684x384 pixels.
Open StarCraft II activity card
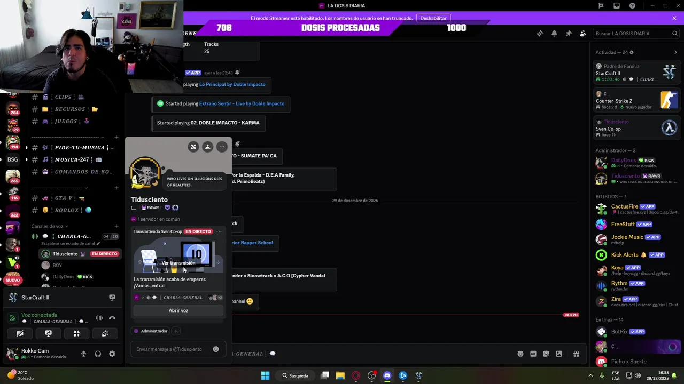point(636,73)
